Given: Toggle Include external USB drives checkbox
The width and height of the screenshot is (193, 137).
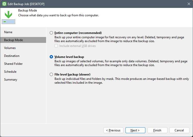Looking at the screenshot, I should pos(56,46).
